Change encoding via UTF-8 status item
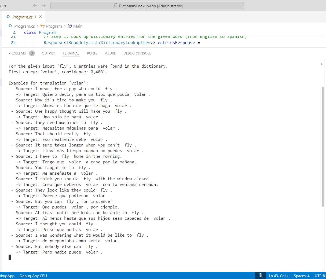Screen dimensions: 326x279 point(320,276)
